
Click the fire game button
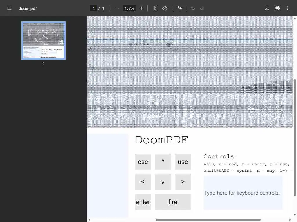tap(173, 202)
